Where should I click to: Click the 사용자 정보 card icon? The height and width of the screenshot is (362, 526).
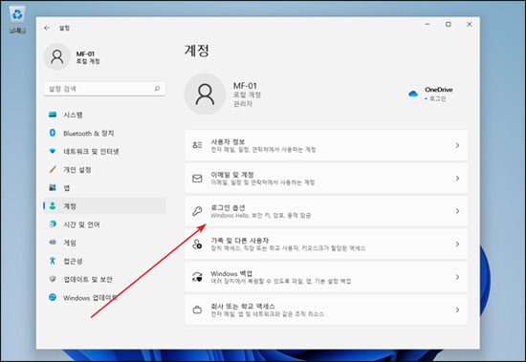[197, 145]
